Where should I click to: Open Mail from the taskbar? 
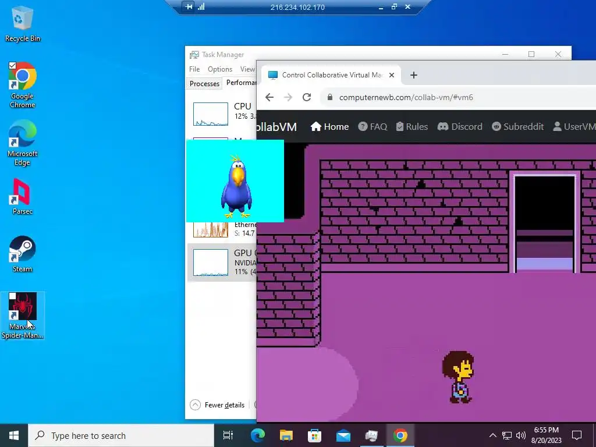pyautogui.click(x=343, y=435)
